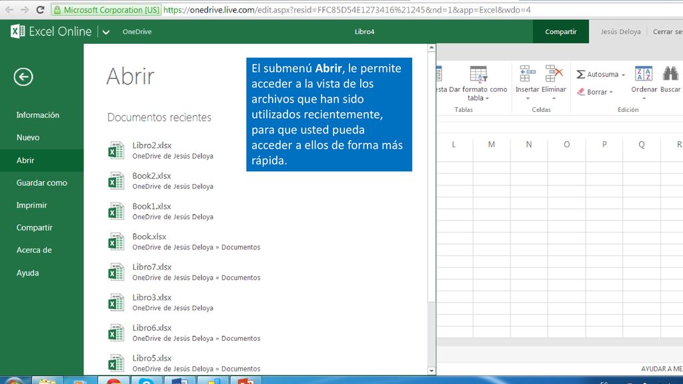Click the green lock security badge
The height and width of the screenshot is (384, 683).
(x=106, y=9)
